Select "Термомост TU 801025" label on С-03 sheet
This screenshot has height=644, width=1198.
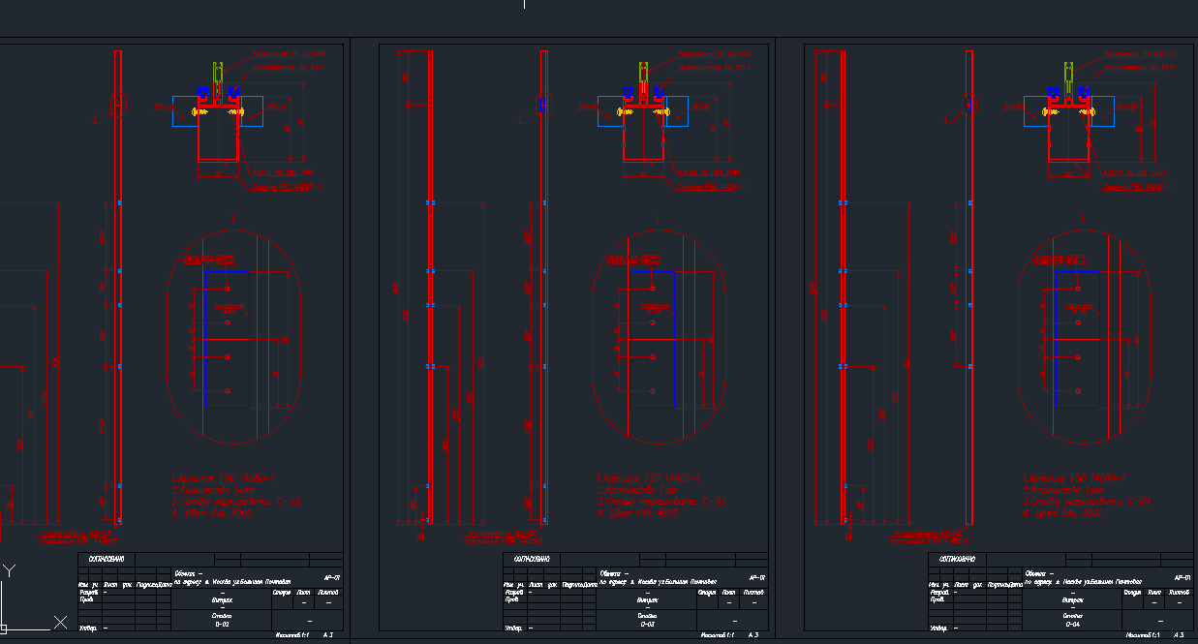(x=714, y=53)
